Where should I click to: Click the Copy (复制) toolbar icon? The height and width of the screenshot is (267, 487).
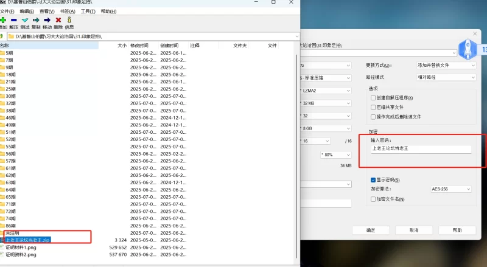coord(36,20)
